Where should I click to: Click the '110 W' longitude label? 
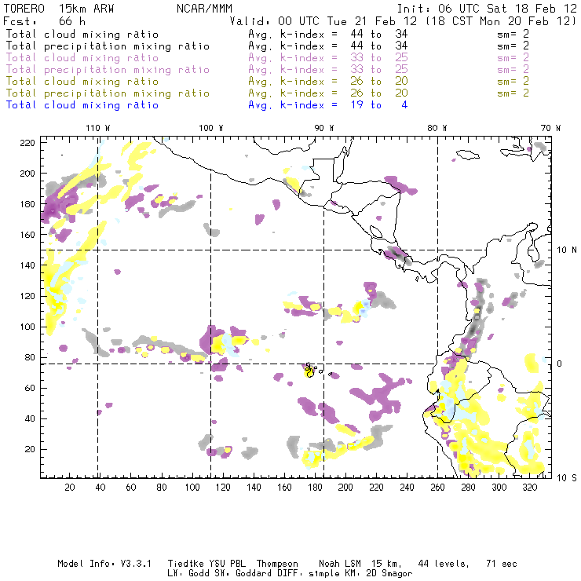[x=98, y=128]
